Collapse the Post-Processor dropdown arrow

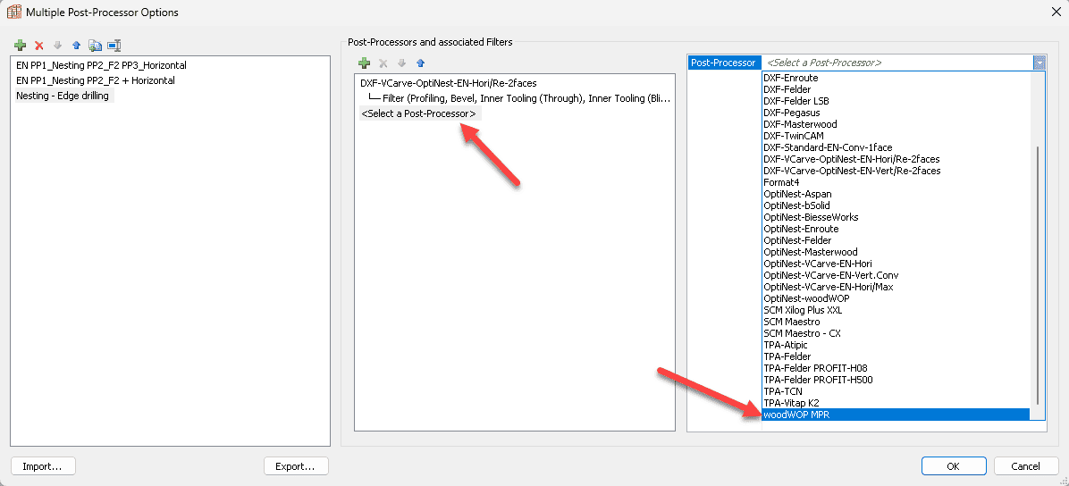point(1039,63)
